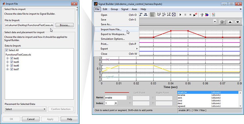The height and width of the screenshot is (124, 244).
Task: Toggle the test6 checkbox
Action: [x=12, y=65]
